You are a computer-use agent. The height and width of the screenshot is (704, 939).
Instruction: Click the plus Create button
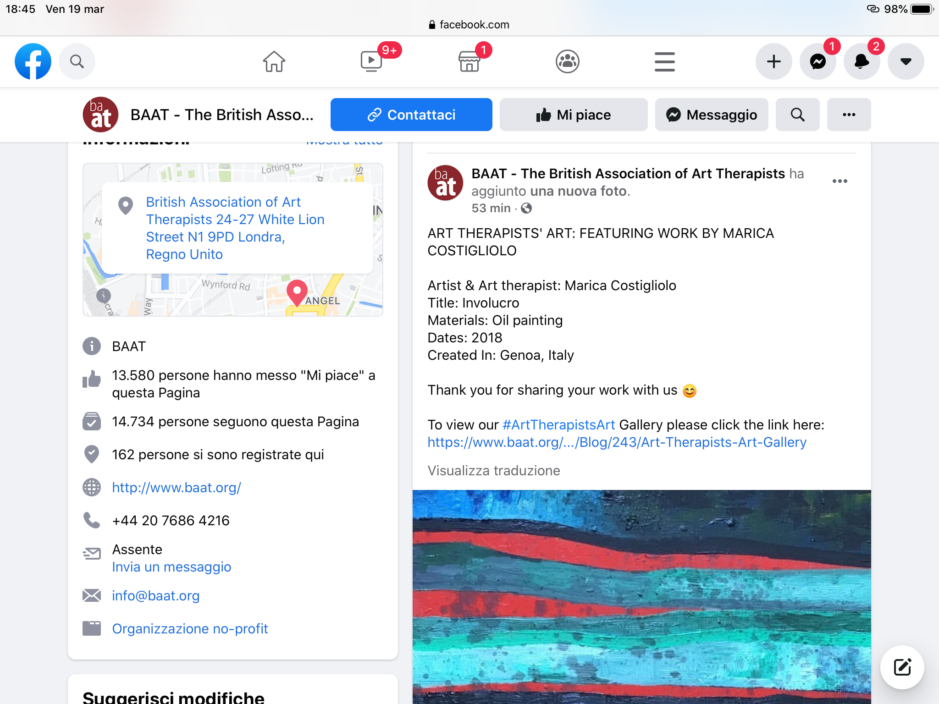[774, 61]
